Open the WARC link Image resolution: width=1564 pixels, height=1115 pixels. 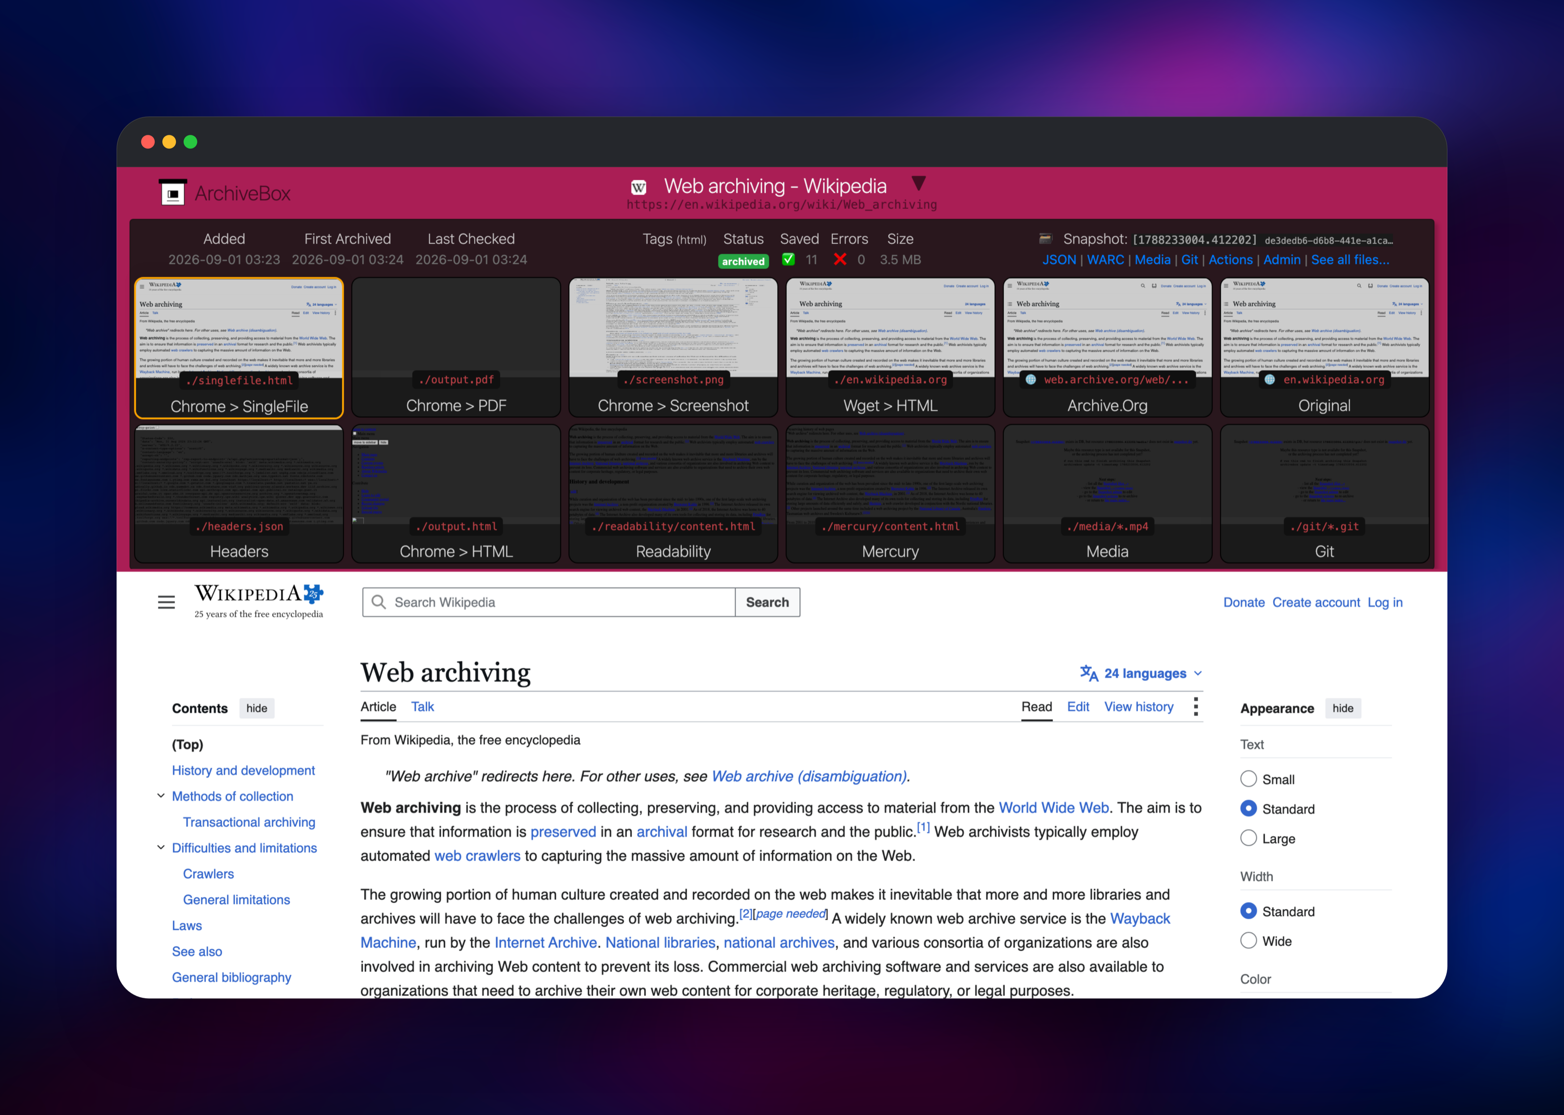tap(1106, 259)
